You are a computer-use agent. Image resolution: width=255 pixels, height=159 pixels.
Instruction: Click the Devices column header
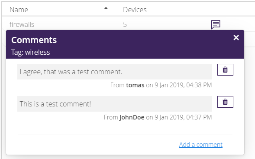[x=135, y=10]
